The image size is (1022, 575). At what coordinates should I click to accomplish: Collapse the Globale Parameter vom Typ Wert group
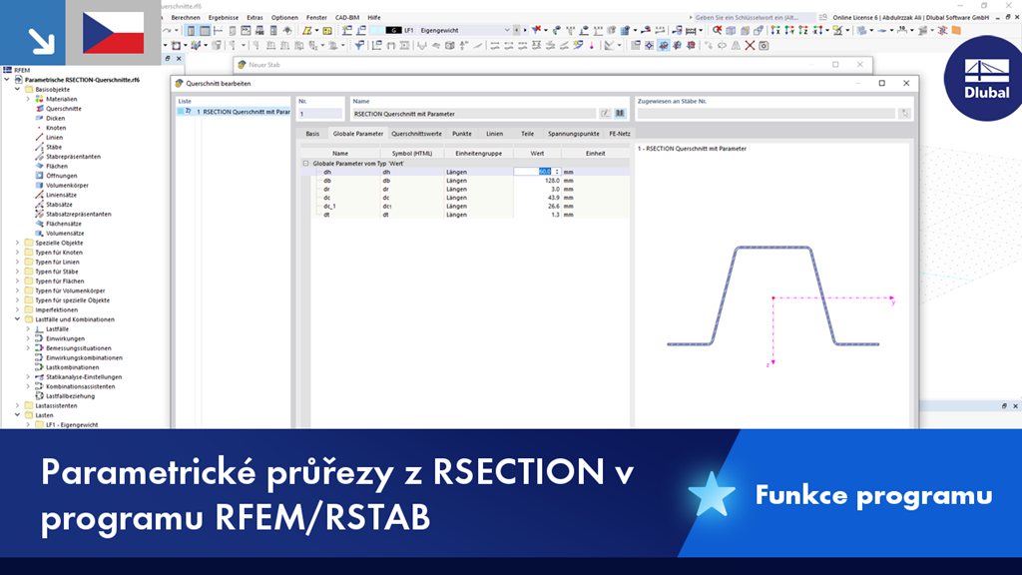point(304,162)
